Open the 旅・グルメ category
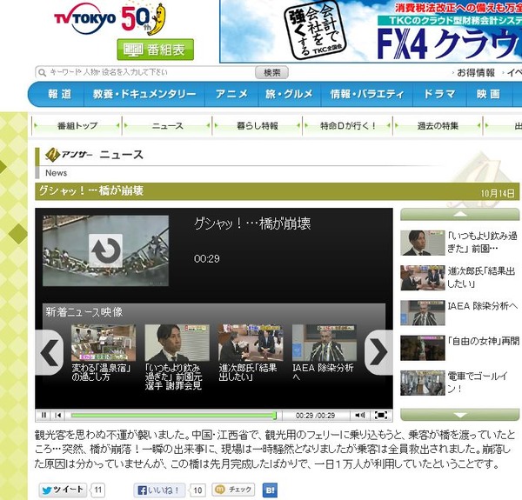 [290, 94]
